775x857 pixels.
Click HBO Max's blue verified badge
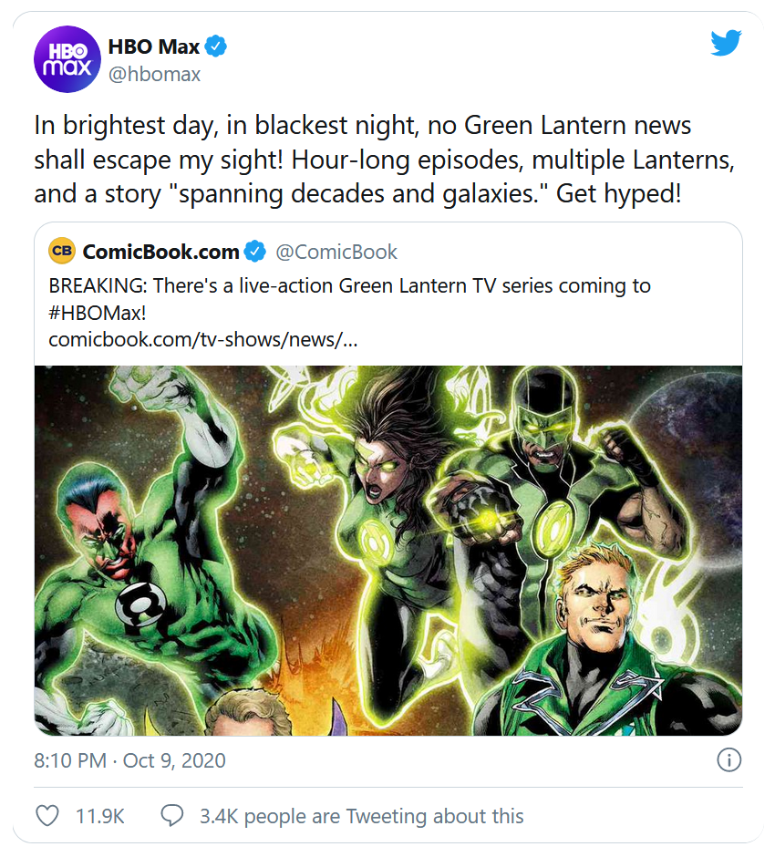click(216, 46)
